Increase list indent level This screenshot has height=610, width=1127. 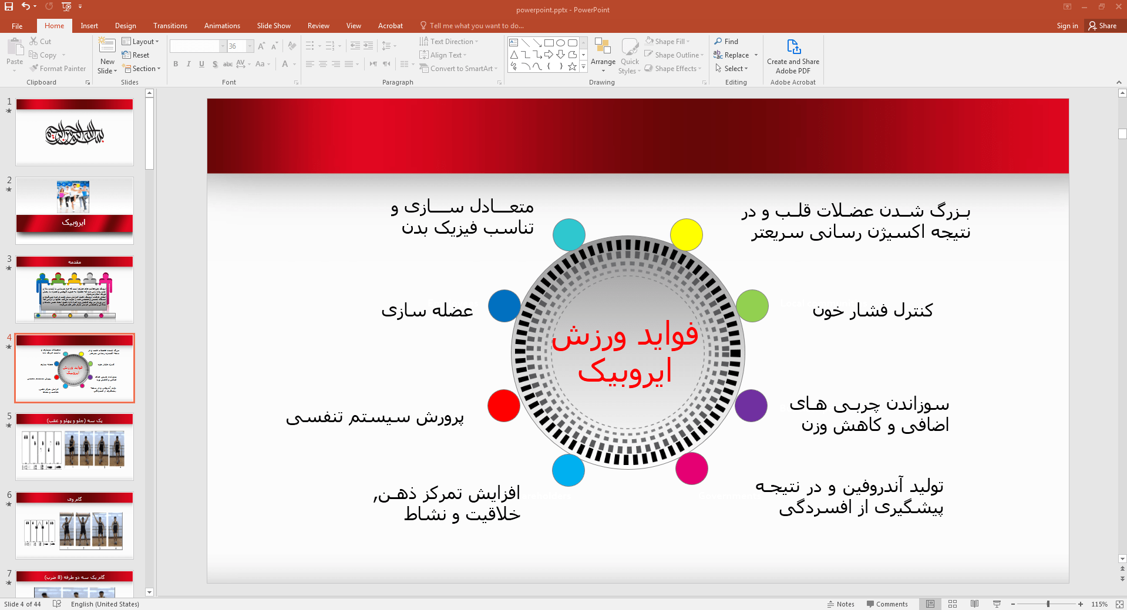[368, 46]
